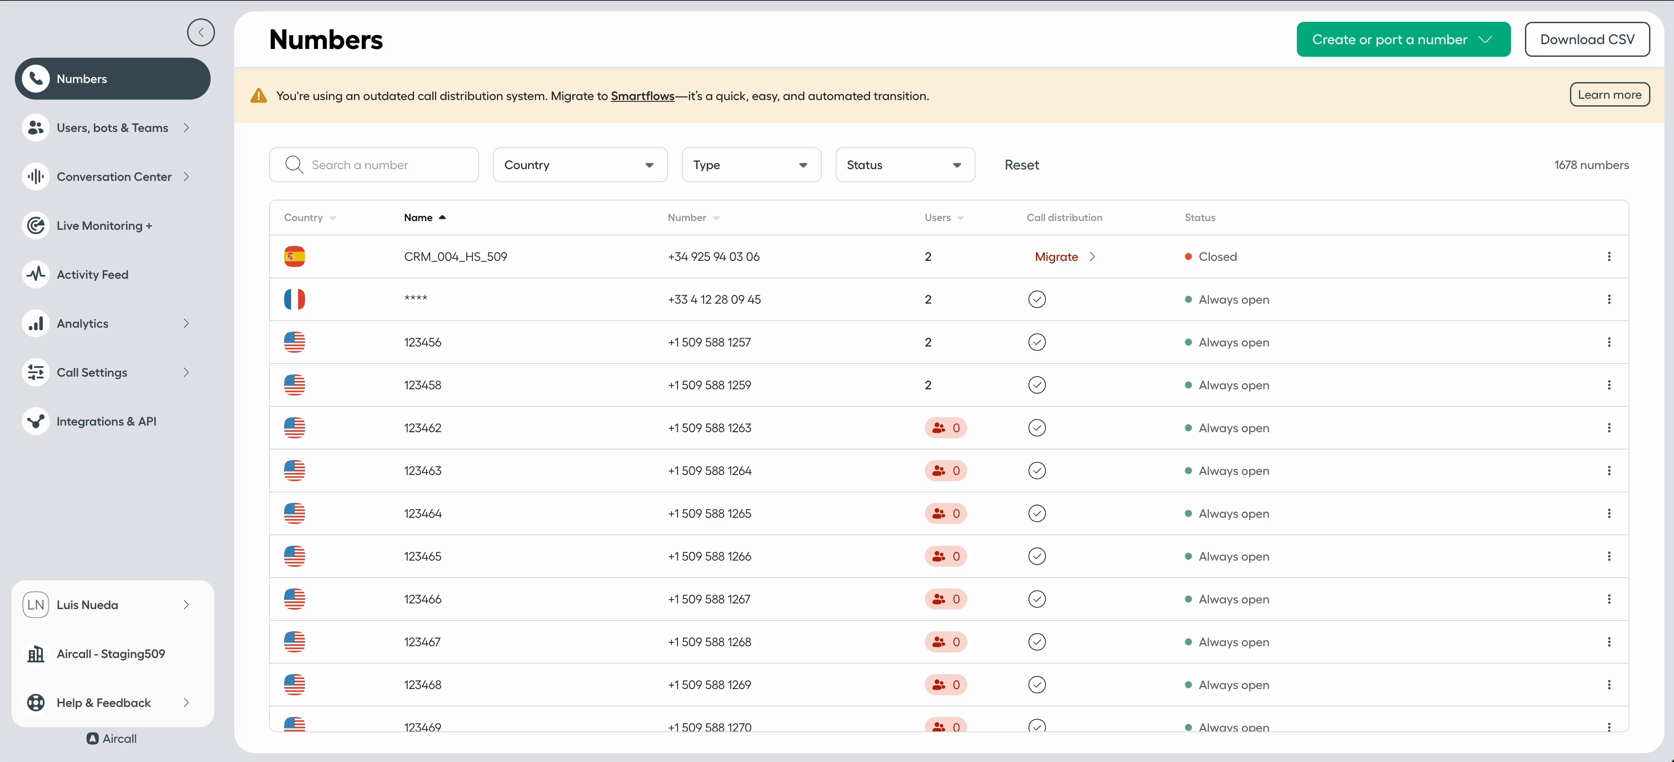The height and width of the screenshot is (762, 1674).
Task: Click the Spain flag in the first row
Action: 295,256
